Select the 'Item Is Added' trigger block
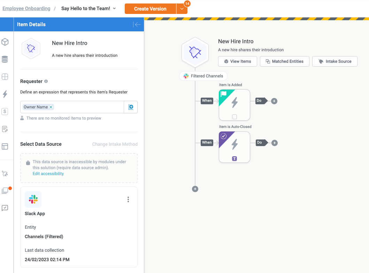Image resolution: width=369 pixels, height=273 pixels. (234, 105)
